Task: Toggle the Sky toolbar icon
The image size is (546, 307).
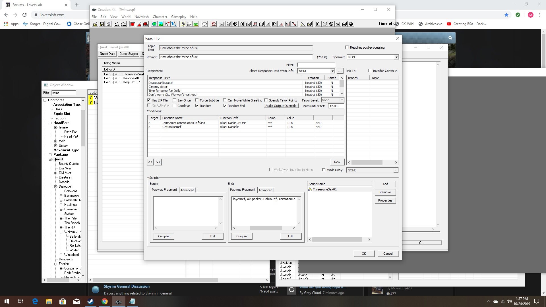Action: pyautogui.click(x=189, y=24)
